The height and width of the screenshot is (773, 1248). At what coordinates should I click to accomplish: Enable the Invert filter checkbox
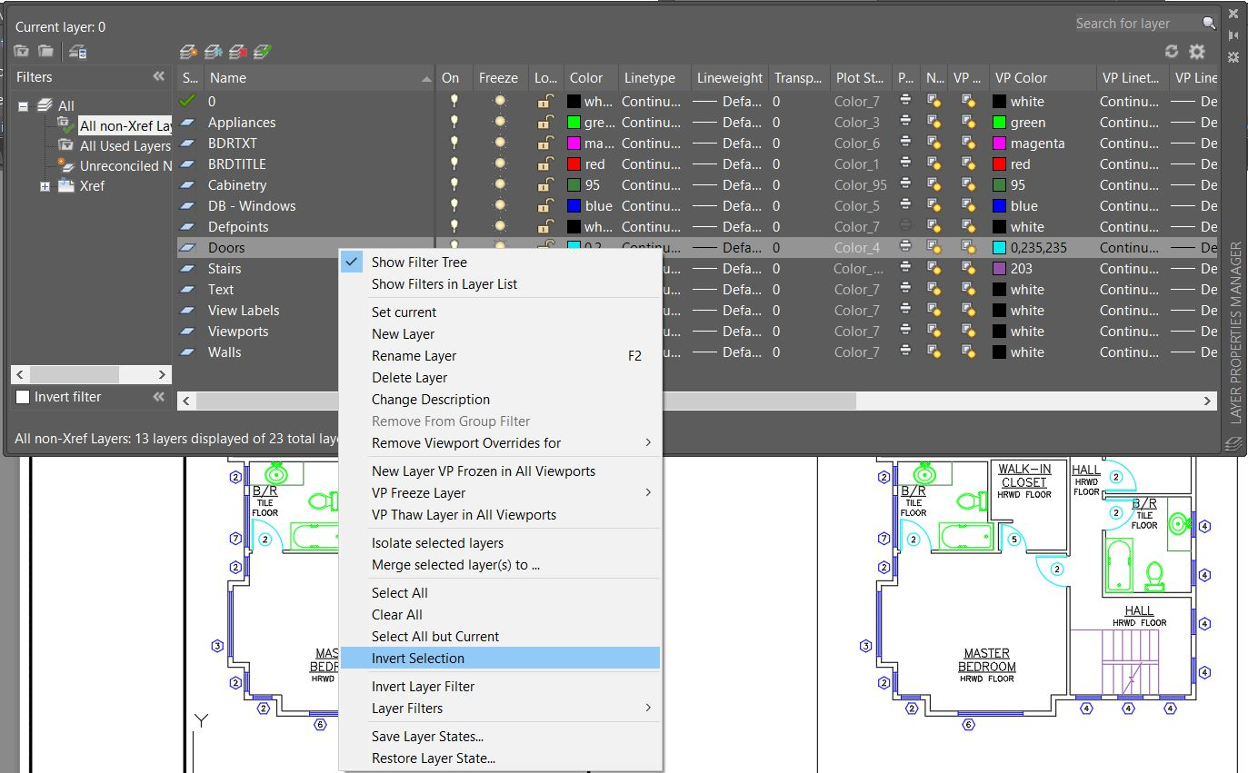pyautogui.click(x=23, y=397)
